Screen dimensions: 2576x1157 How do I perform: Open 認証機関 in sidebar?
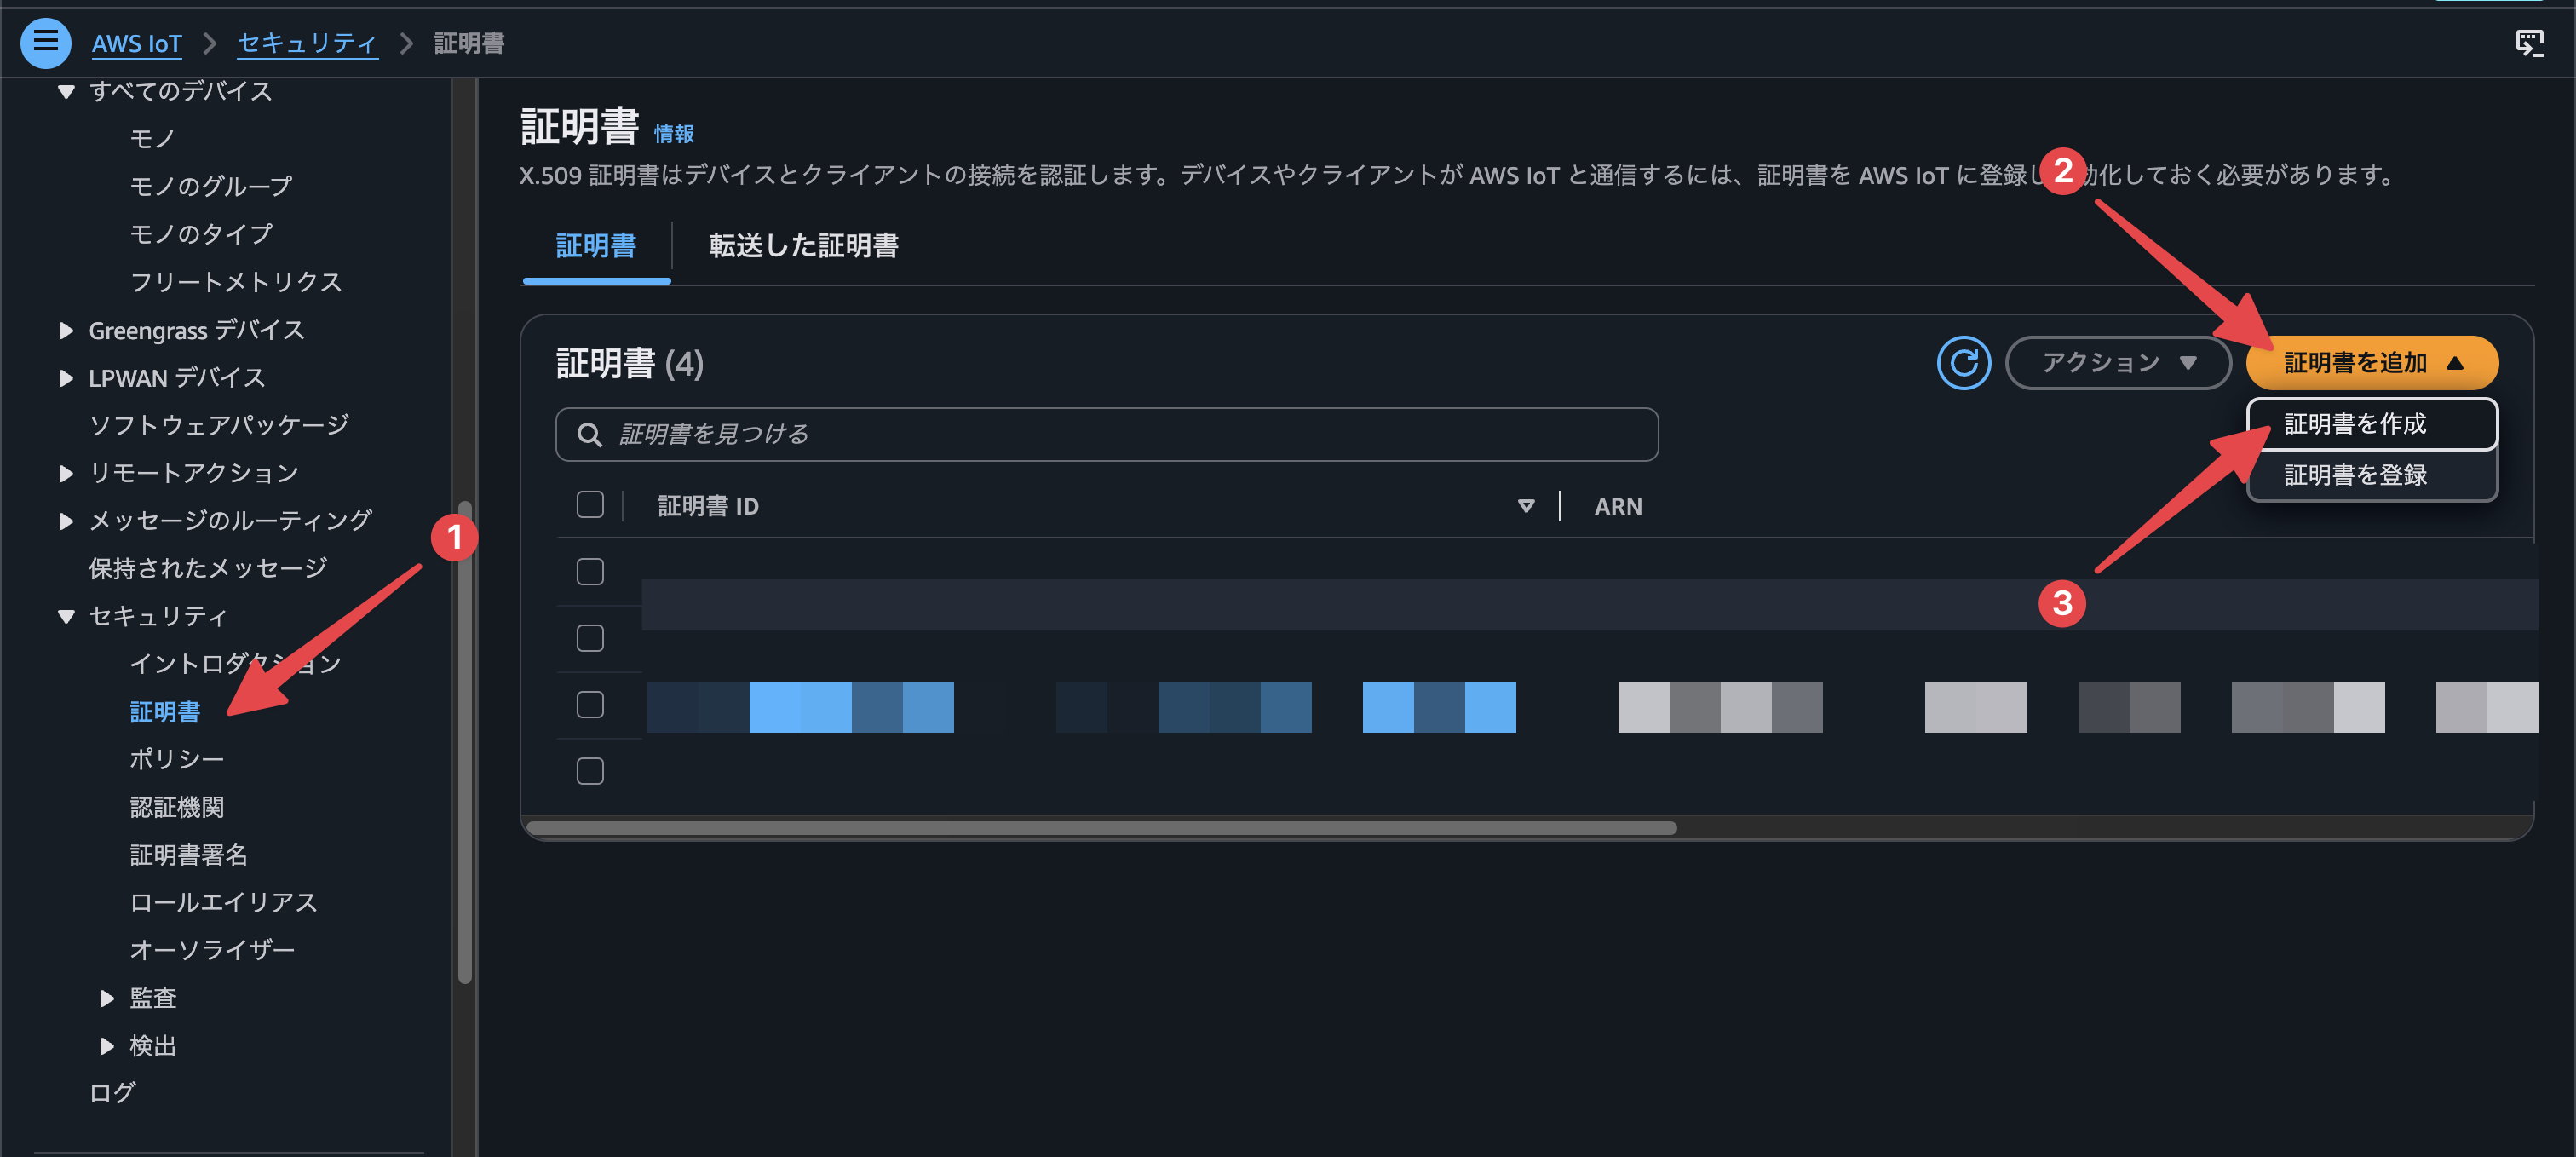(177, 807)
